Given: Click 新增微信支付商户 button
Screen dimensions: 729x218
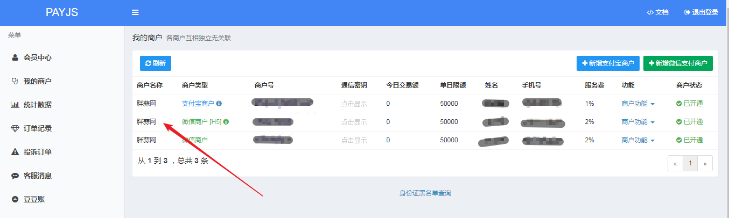Looking at the screenshot, I should tap(678, 63).
